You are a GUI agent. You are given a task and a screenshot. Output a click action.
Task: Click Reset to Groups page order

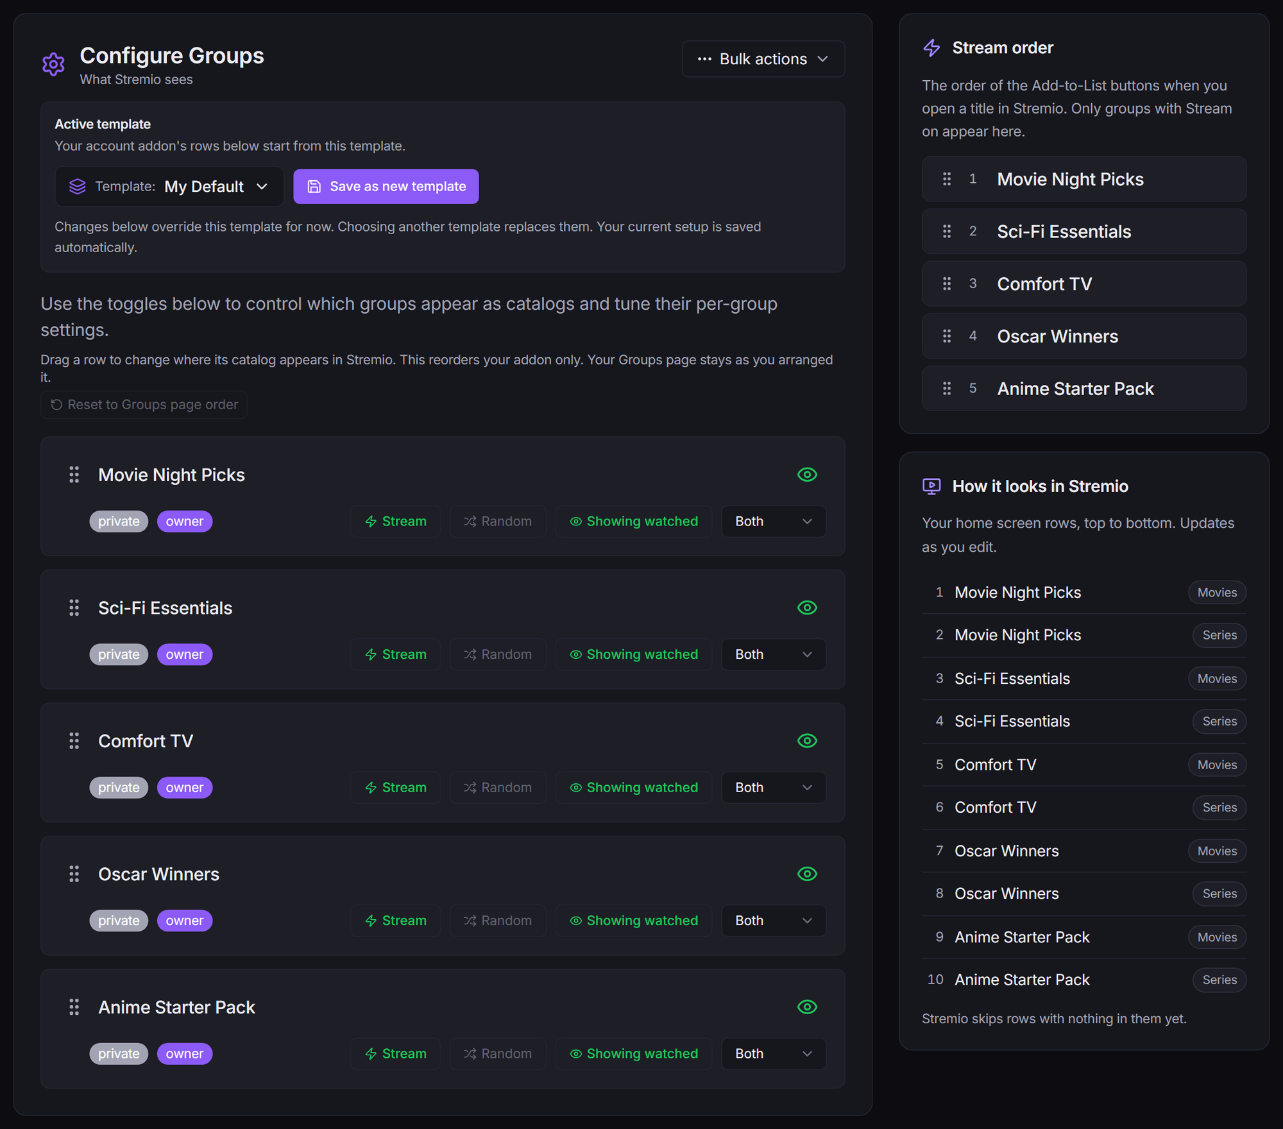(x=144, y=405)
